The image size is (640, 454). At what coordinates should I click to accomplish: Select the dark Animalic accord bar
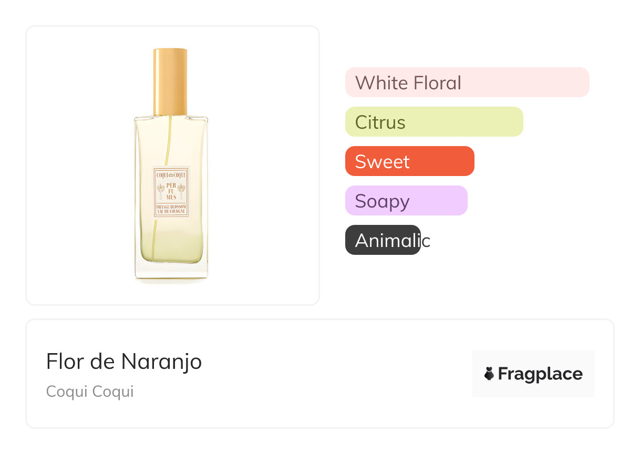(383, 240)
